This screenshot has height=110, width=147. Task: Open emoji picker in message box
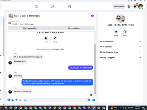(x=89, y=100)
